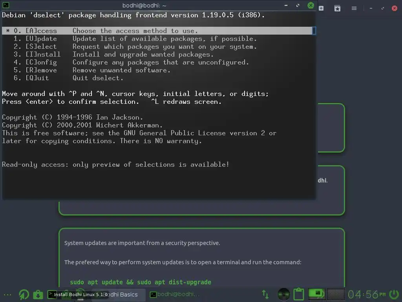This screenshot has width=402, height=302.
Task: Click the 'Move around with ^P and ^N' help line
Action: (135, 94)
